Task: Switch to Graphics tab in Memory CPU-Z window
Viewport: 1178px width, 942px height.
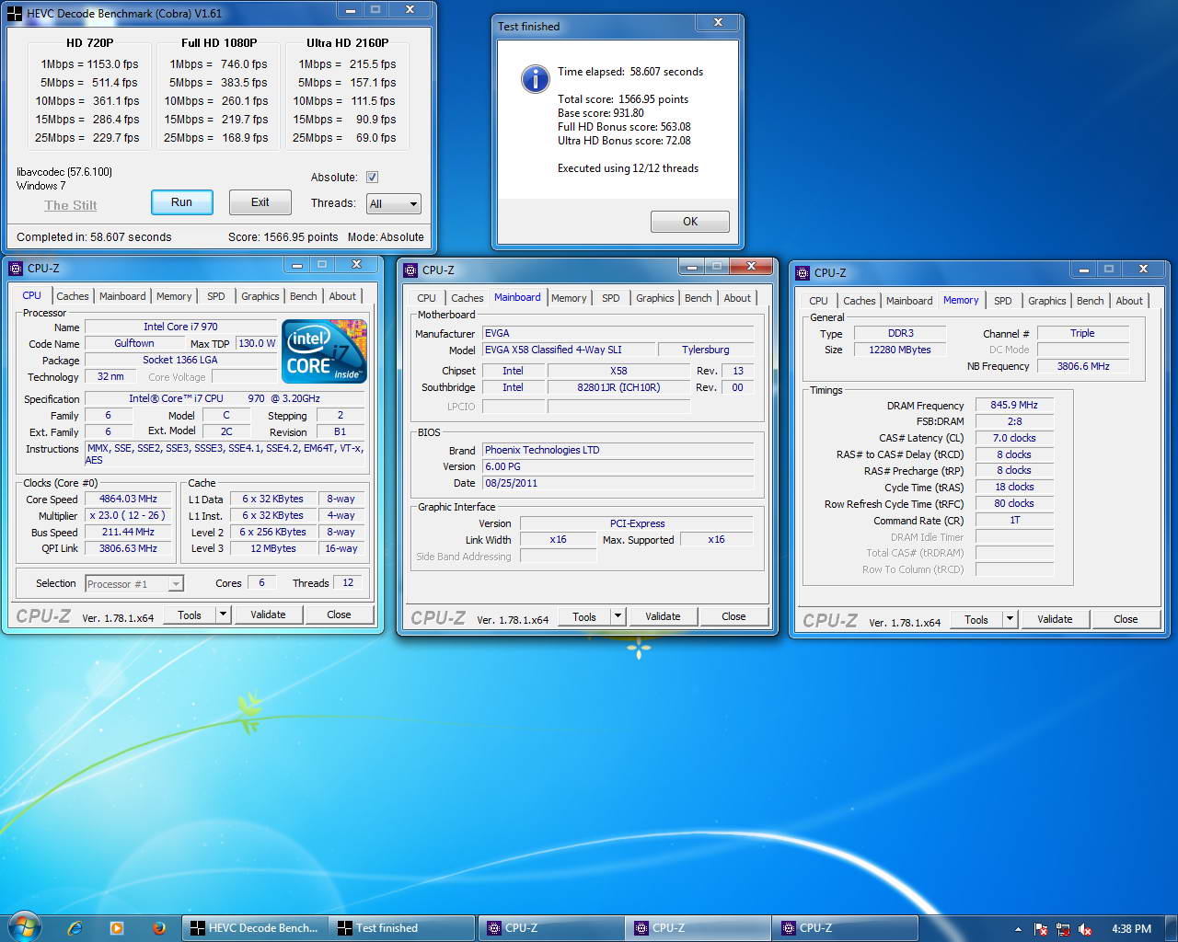Action: tap(1046, 301)
